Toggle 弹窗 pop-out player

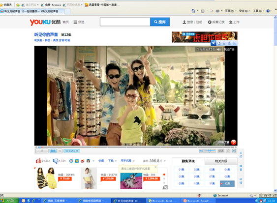click(x=241, y=168)
